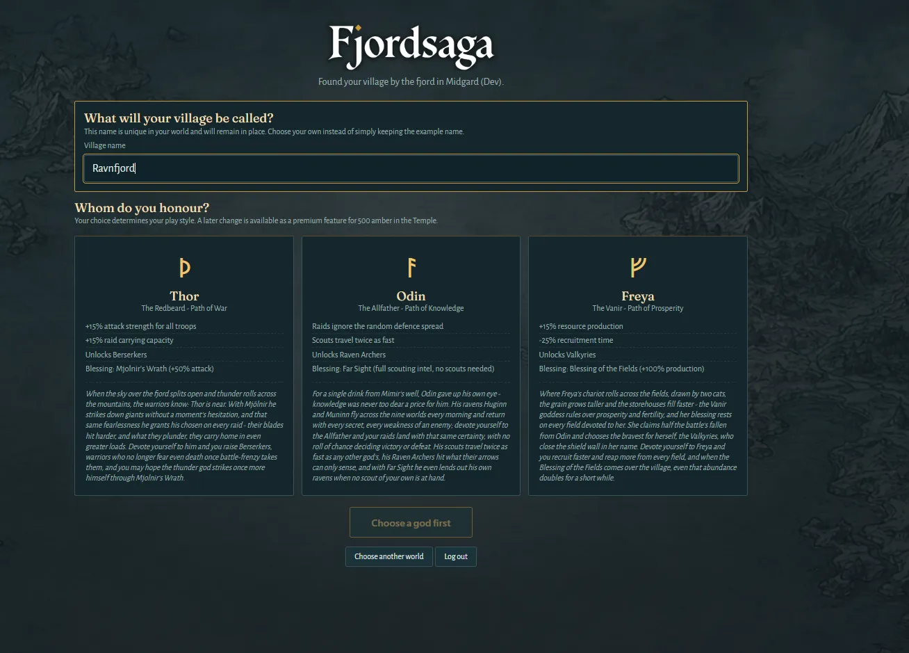This screenshot has width=909, height=653.
Task: Click 'Unlocks Berserkers' perk line
Action: tap(116, 355)
